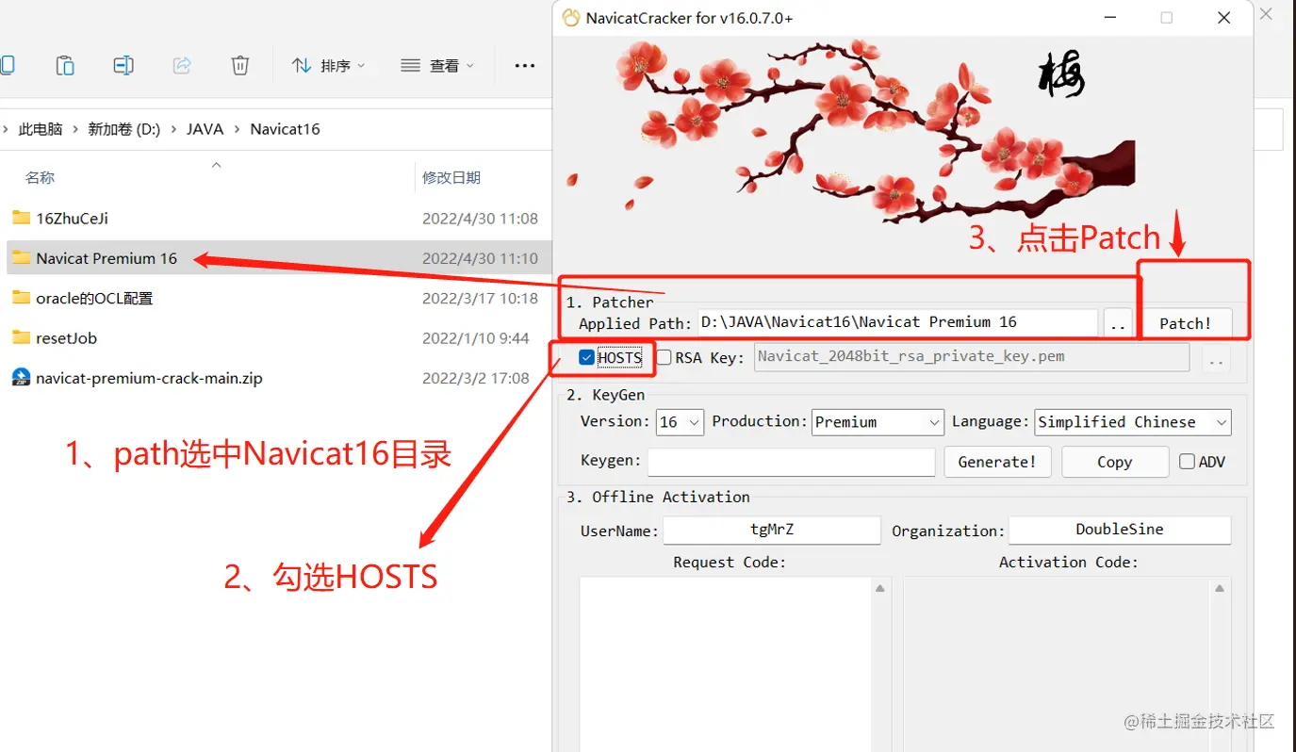Screen dimensions: 1296x752
Task: Click the paste clipboard icon in Explorer
Action: click(x=65, y=65)
